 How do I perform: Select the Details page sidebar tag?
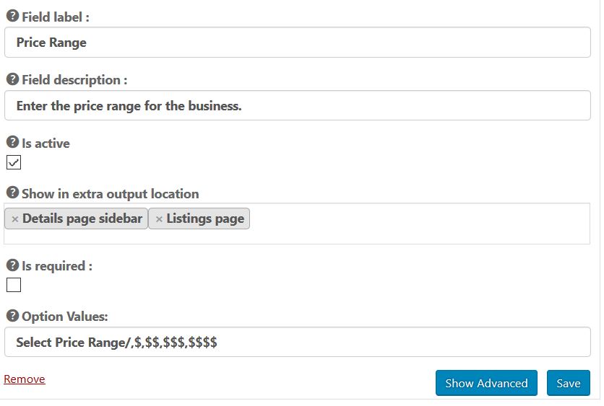tap(82, 219)
